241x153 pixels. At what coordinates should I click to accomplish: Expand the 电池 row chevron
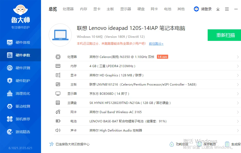(x=238, y=121)
